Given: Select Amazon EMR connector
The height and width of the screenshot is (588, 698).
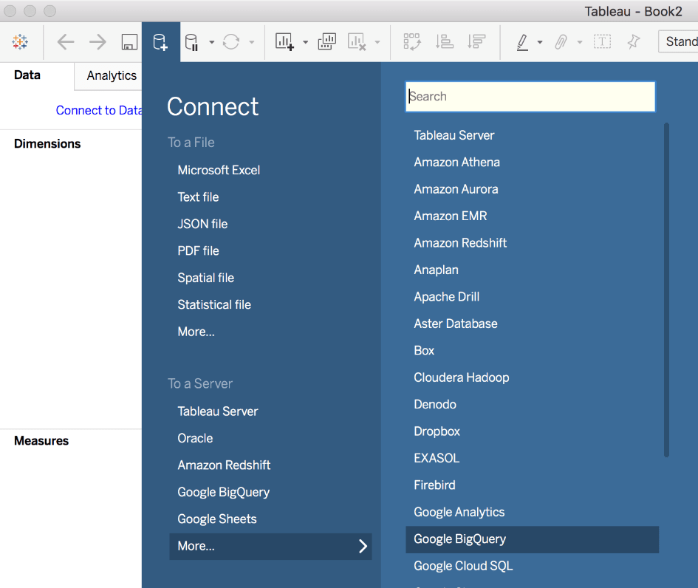Looking at the screenshot, I should click(451, 216).
